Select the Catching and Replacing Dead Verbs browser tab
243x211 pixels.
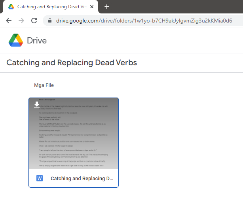click(51, 7)
